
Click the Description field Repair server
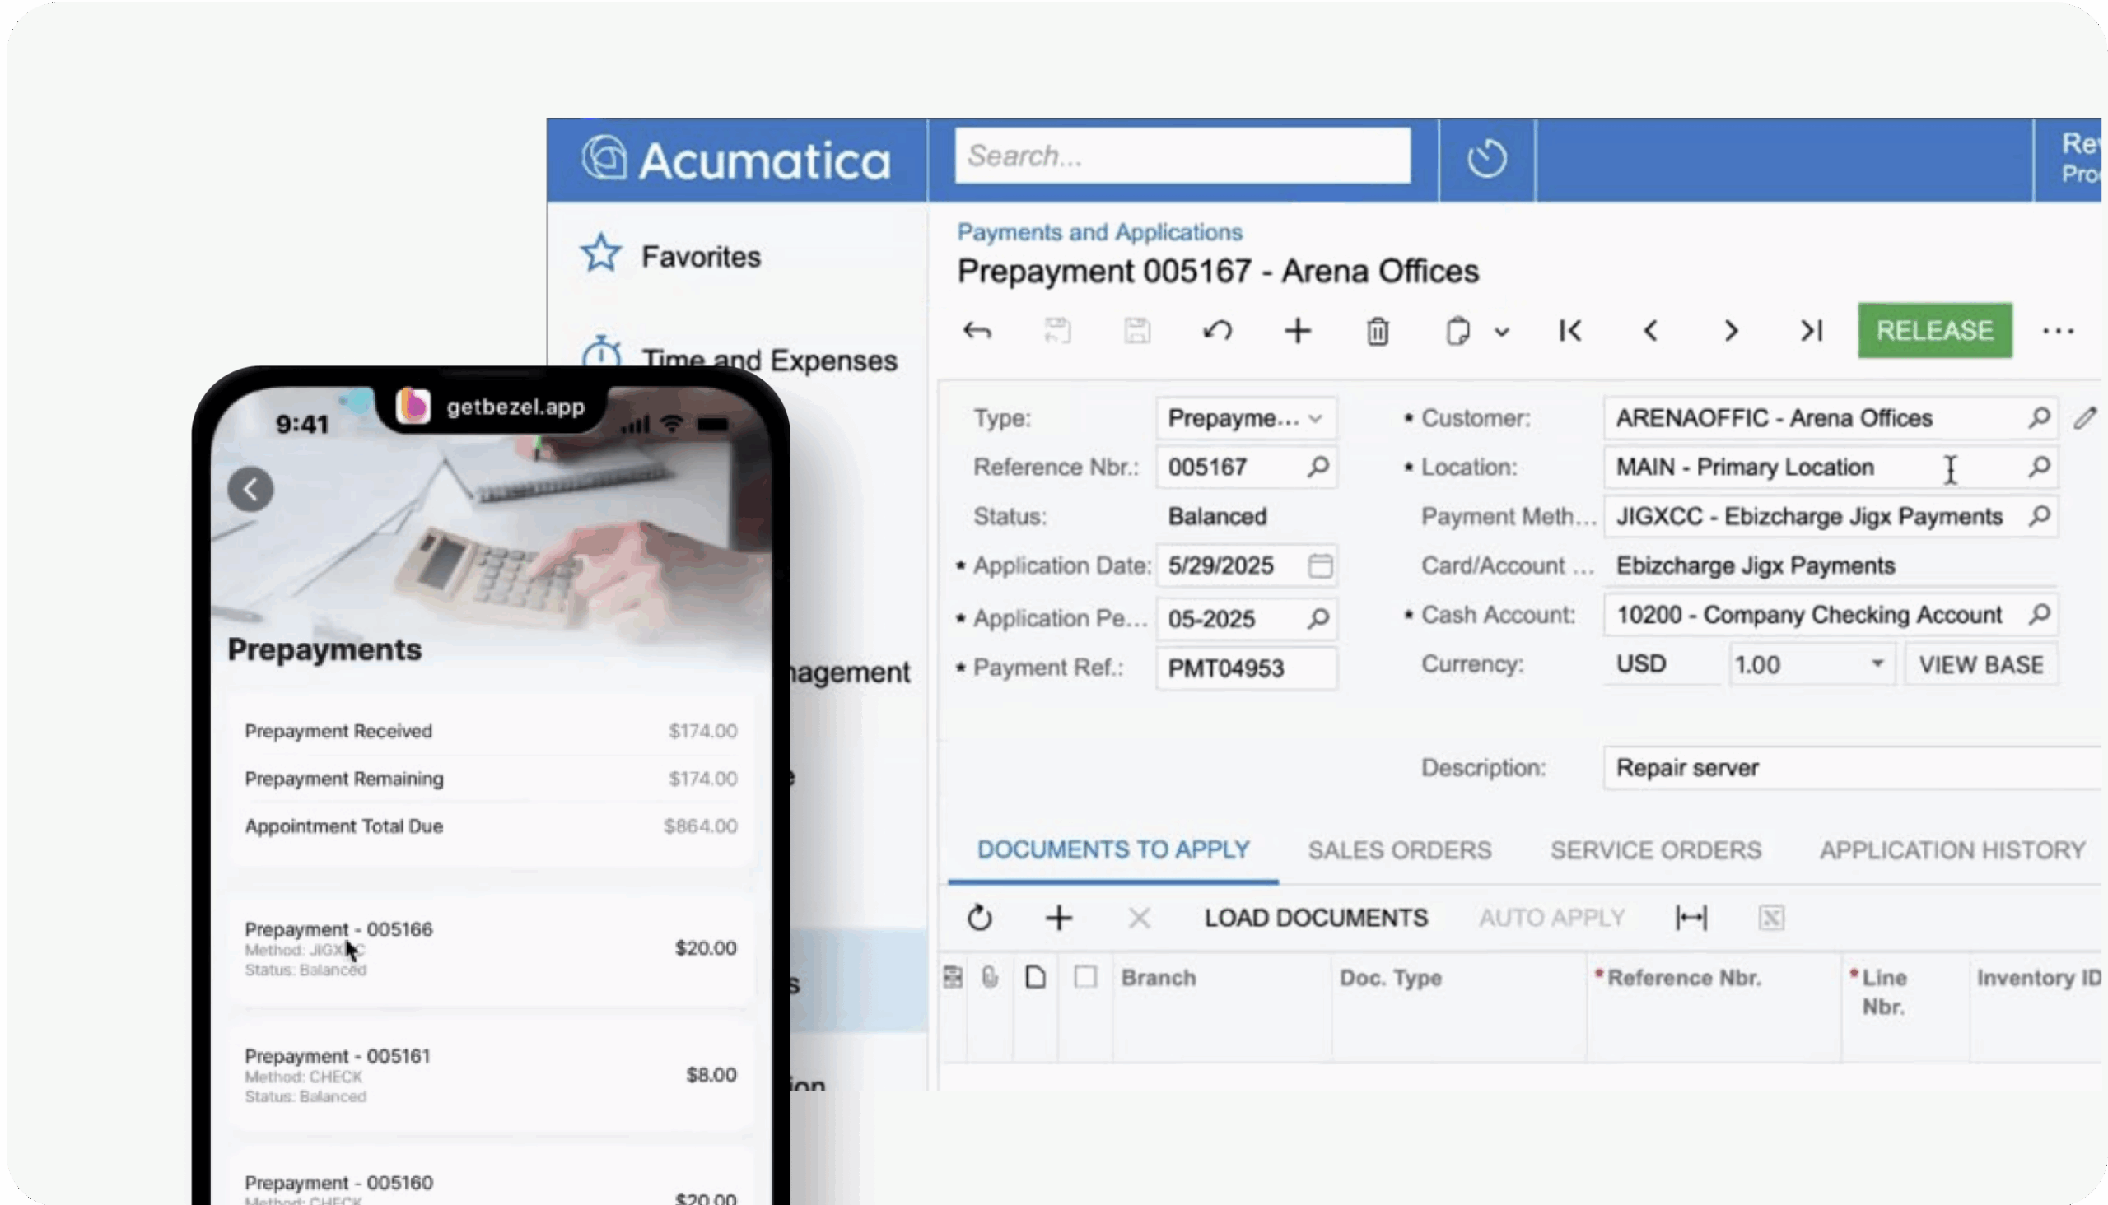pos(1851,767)
